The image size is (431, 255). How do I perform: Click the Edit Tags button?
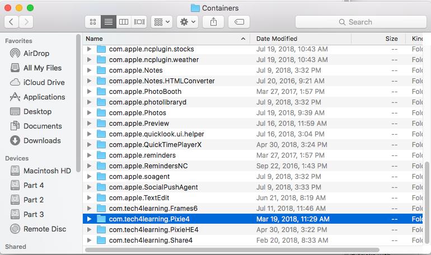(x=239, y=22)
